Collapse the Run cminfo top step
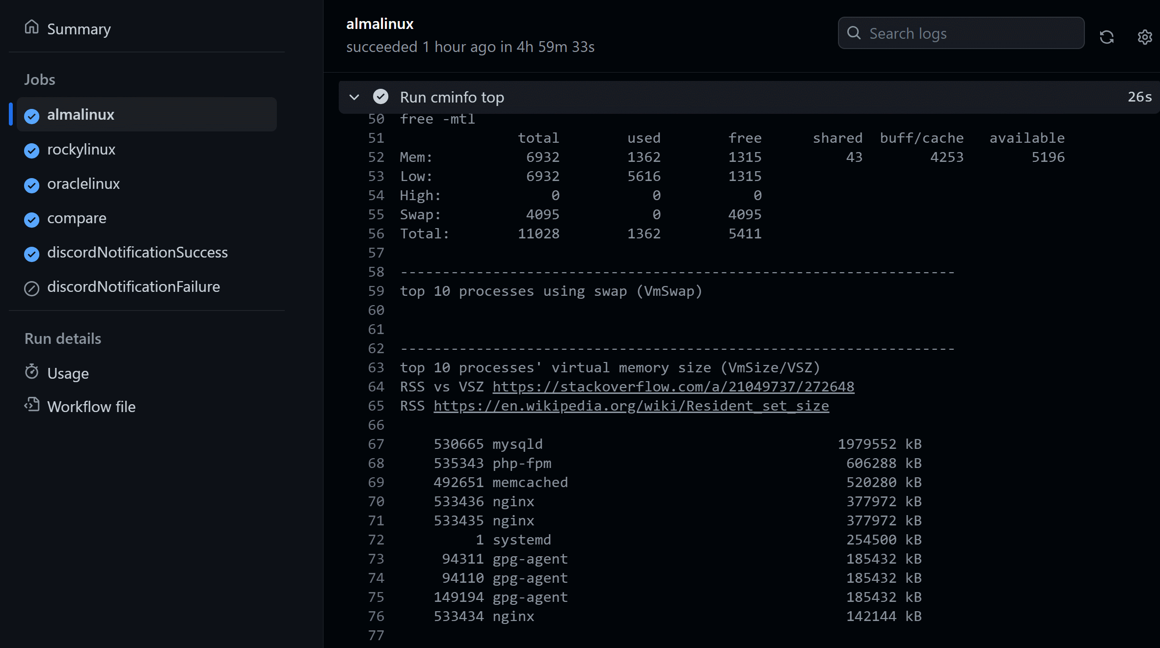Viewport: 1160px width, 648px height. (x=354, y=97)
